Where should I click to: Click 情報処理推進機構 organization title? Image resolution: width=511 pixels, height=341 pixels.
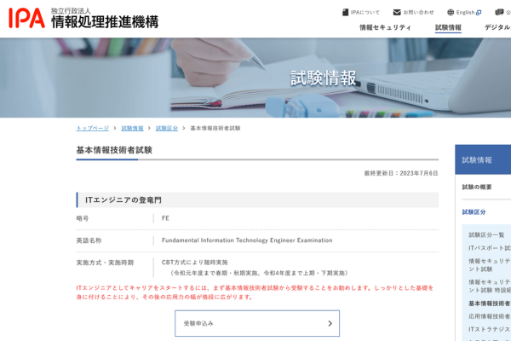tap(105, 22)
